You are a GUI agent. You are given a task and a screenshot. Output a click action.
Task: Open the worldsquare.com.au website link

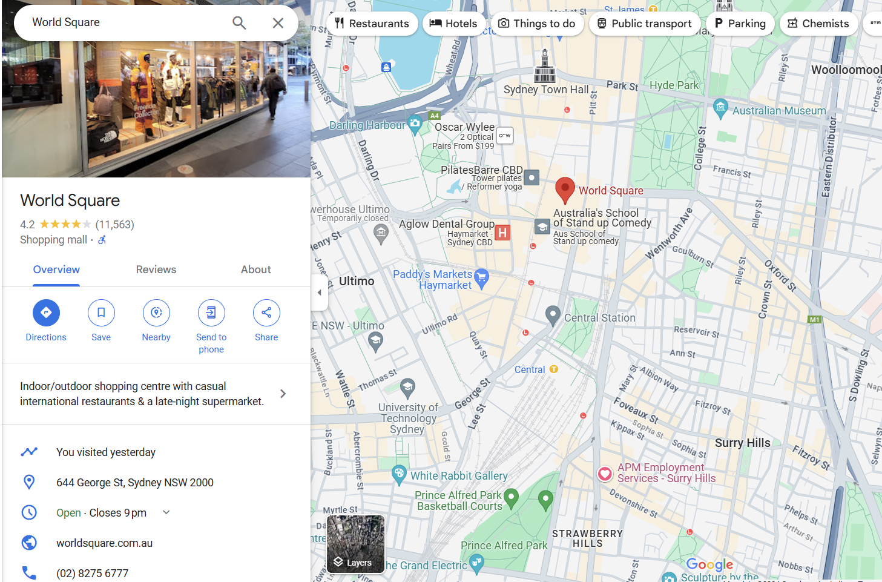[105, 543]
